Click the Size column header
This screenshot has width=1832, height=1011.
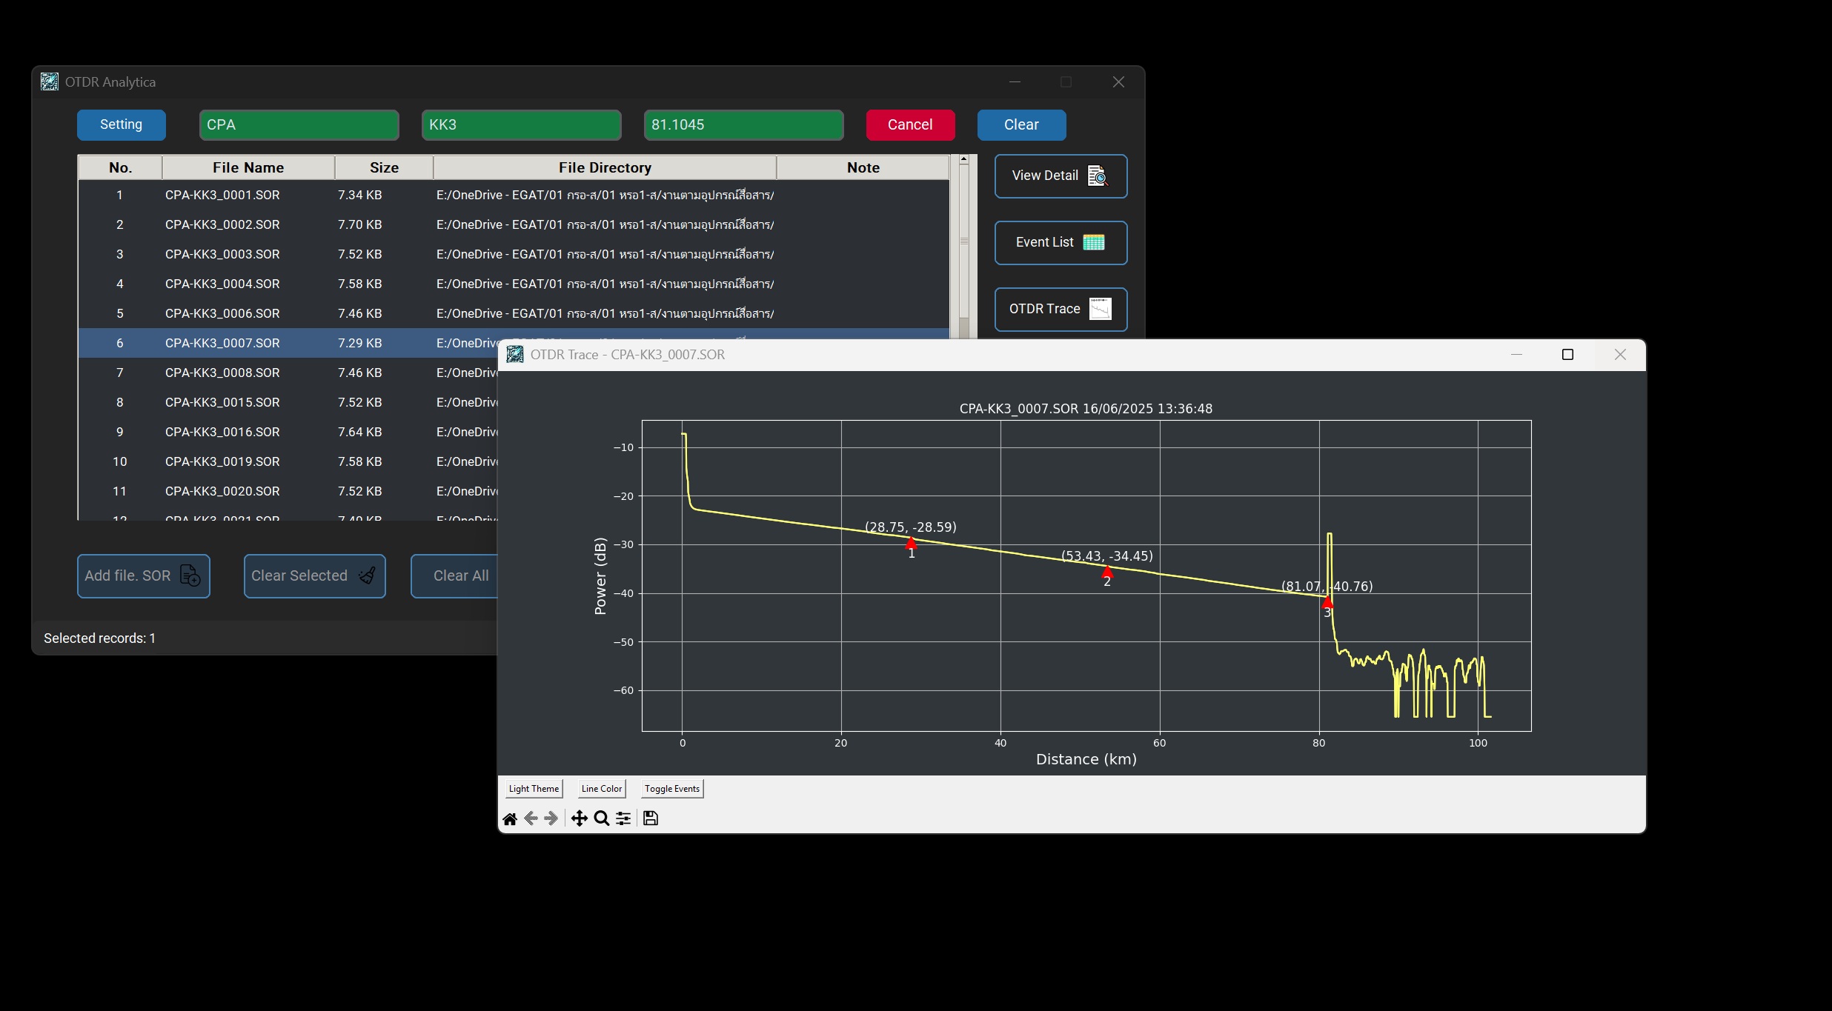[383, 167]
